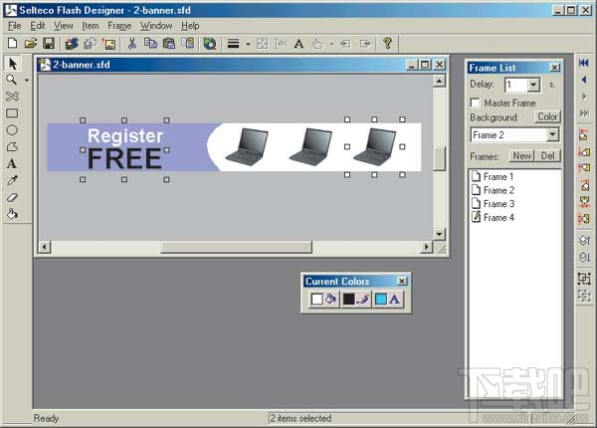Close the Current Colors panel
This screenshot has width=597, height=428.
click(402, 282)
